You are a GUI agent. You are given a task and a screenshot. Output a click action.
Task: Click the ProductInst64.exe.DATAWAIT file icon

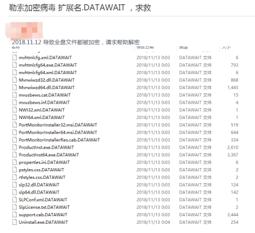[x=15, y=155]
